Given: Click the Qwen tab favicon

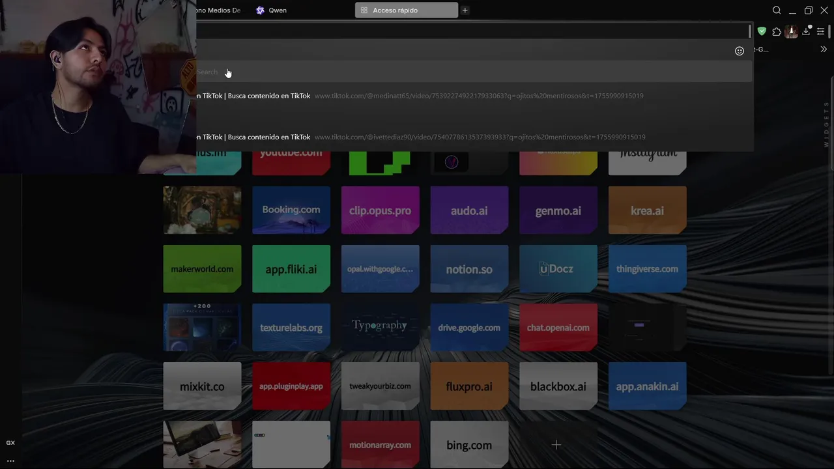Looking at the screenshot, I should [261, 10].
